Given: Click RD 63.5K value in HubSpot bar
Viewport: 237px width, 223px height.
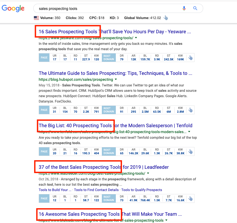Looking at the screenshot, I should click(x=157, y=112).
